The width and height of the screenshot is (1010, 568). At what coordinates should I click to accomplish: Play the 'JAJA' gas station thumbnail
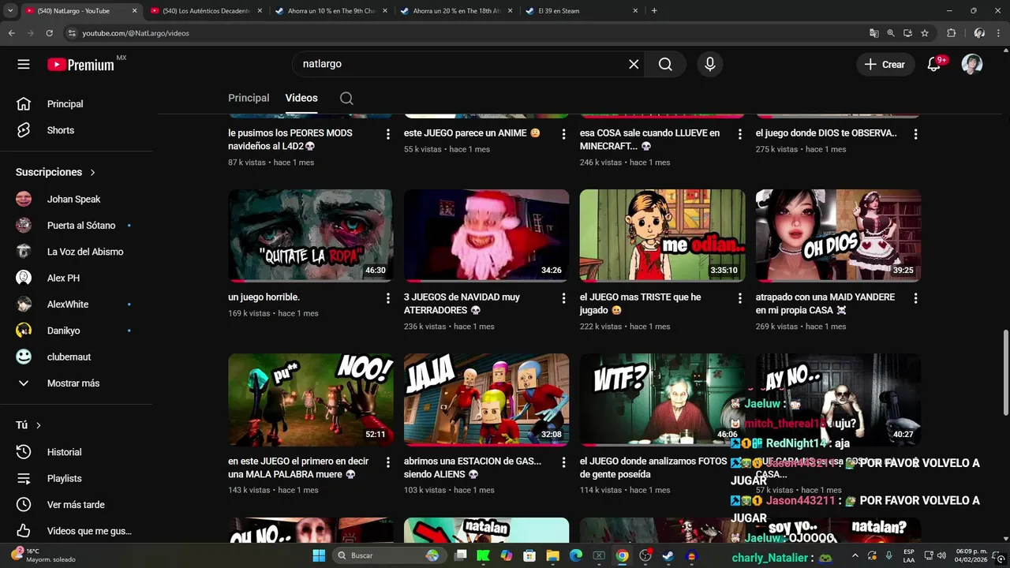tap(486, 399)
